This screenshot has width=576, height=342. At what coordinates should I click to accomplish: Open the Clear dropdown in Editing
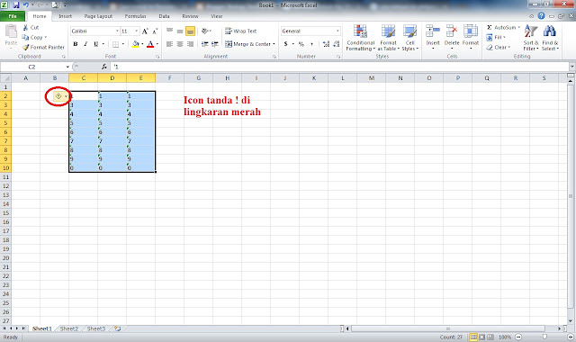[x=498, y=47]
